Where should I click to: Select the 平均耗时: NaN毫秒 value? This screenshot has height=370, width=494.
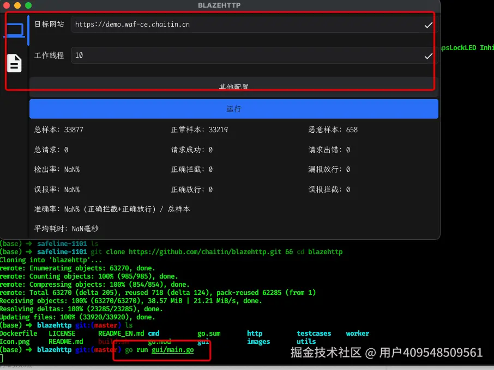(66, 229)
